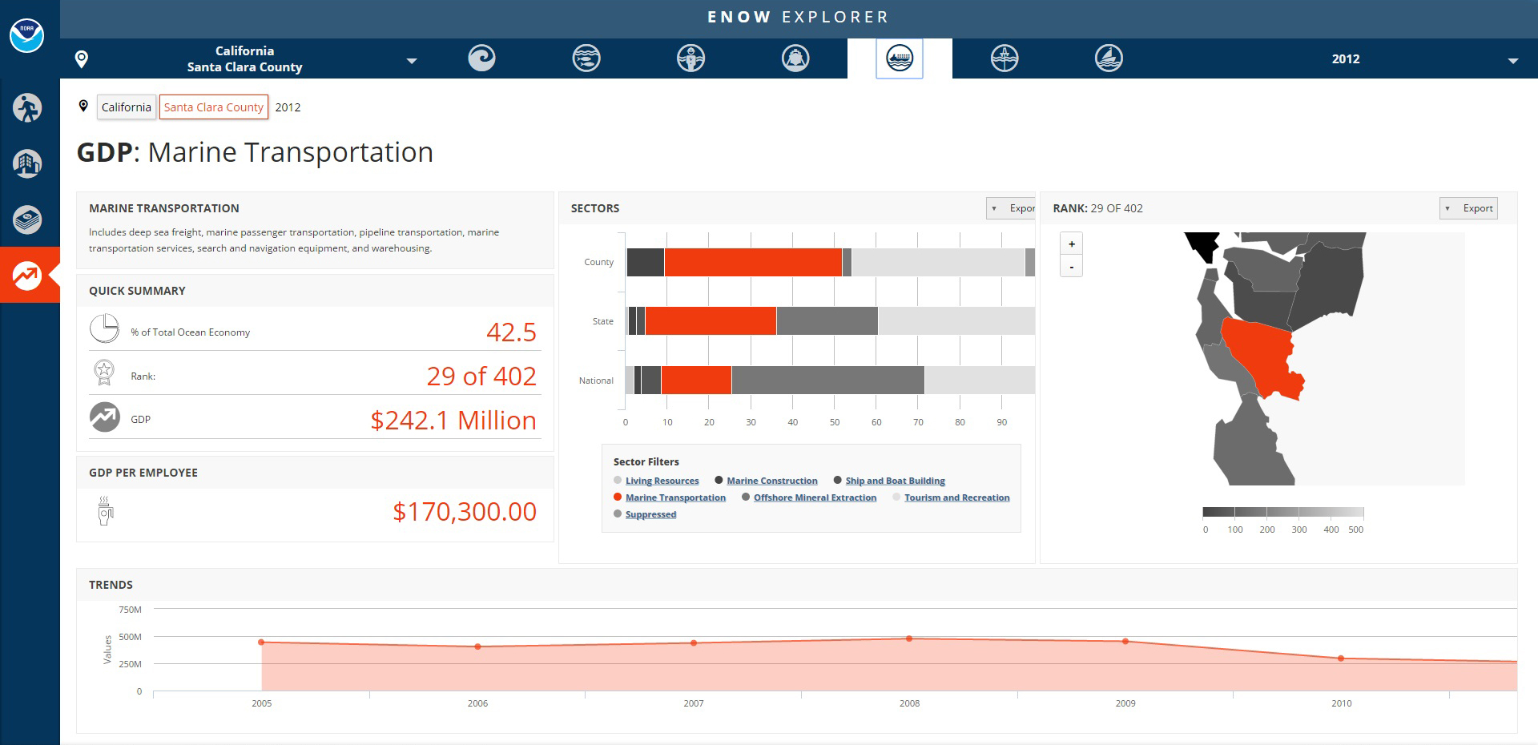
Task: Click the California breadcrumb button
Action: (x=127, y=107)
